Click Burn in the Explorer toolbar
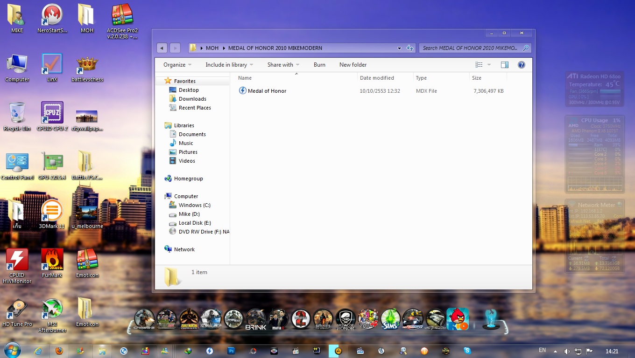Image resolution: width=635 pixels, height=358 pixels. (x=319, y=65)
